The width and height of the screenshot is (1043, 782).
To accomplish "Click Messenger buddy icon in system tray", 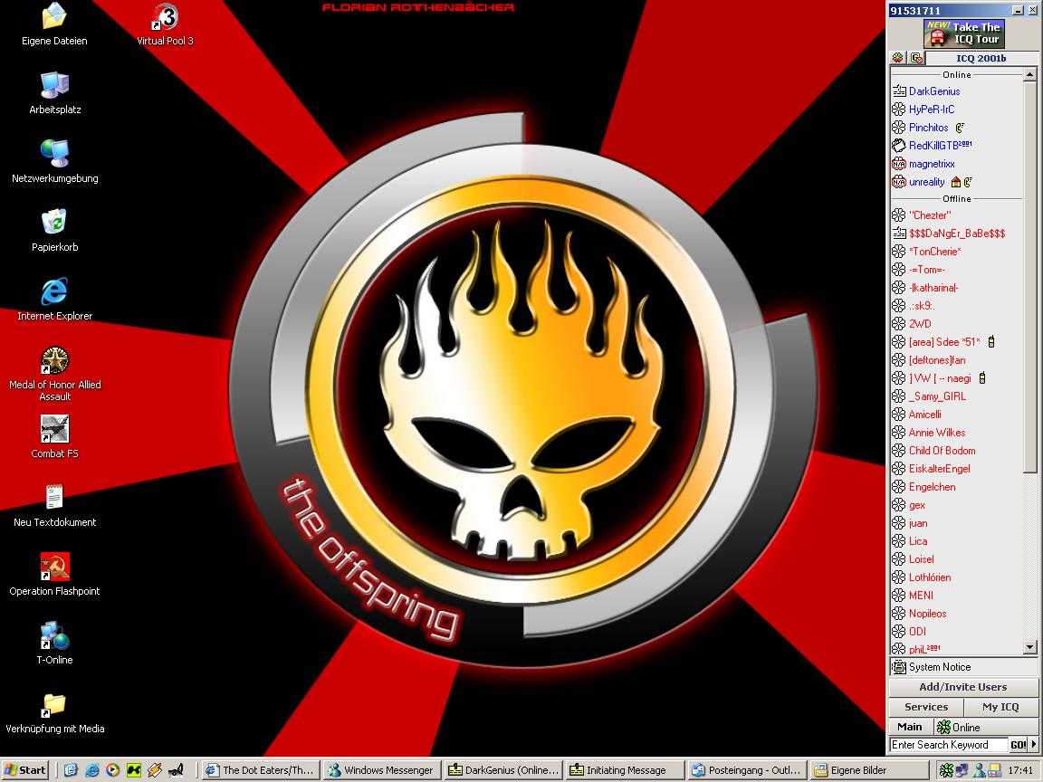I will [x=979, y=770].
